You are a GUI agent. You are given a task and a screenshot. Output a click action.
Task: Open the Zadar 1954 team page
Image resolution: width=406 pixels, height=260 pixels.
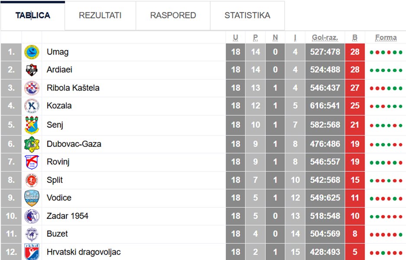(67, 216)
